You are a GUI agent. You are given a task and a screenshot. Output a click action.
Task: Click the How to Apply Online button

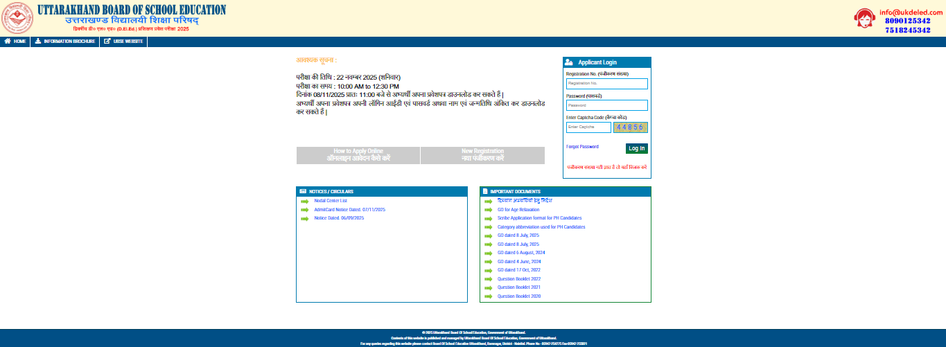coord(358,155)
